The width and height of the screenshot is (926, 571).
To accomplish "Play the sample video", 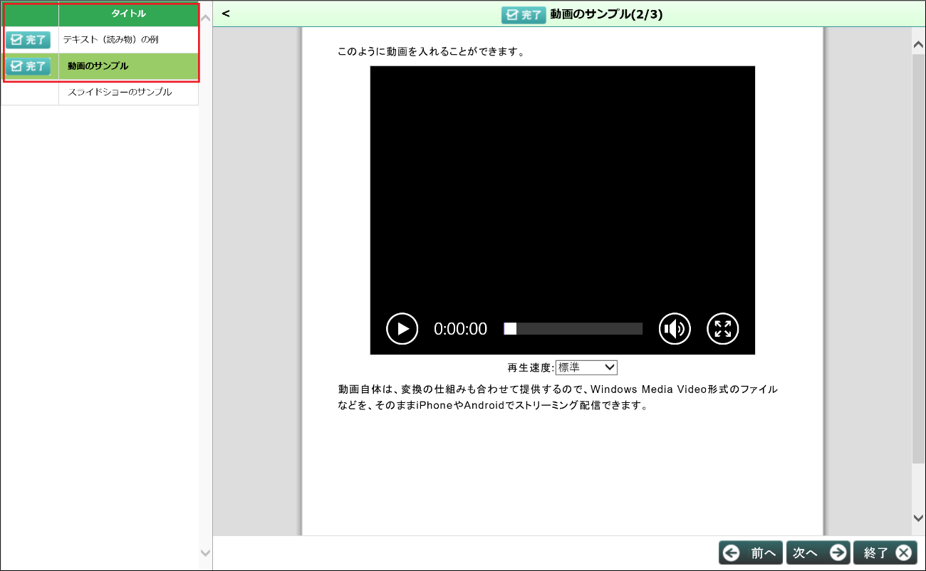I will tap(402, 329).
